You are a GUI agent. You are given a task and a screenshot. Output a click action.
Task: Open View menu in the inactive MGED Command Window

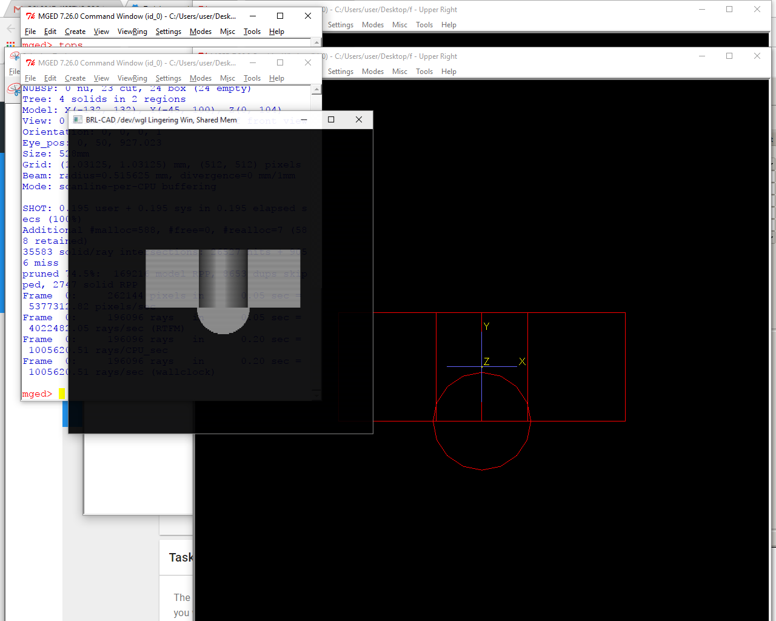coord(101,78)
